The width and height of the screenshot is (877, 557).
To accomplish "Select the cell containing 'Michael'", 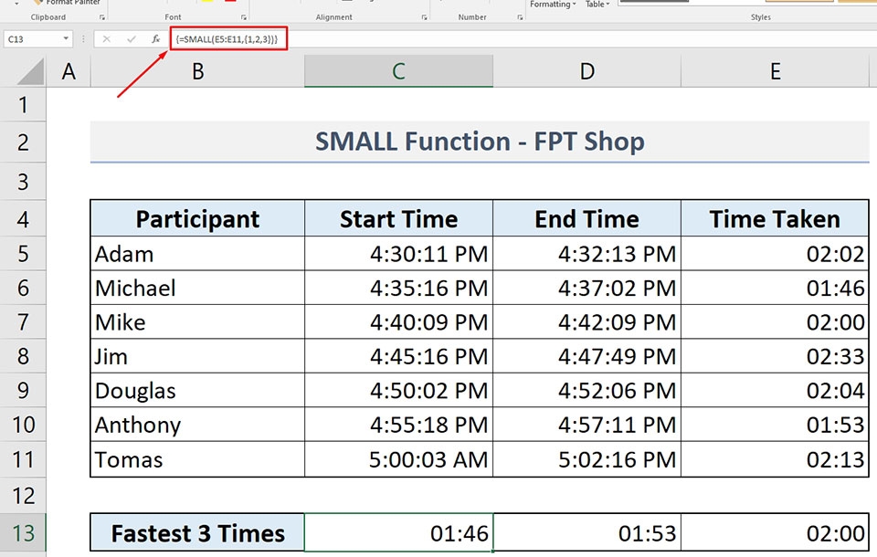I will pyautogui.click(x=197, y=288).
